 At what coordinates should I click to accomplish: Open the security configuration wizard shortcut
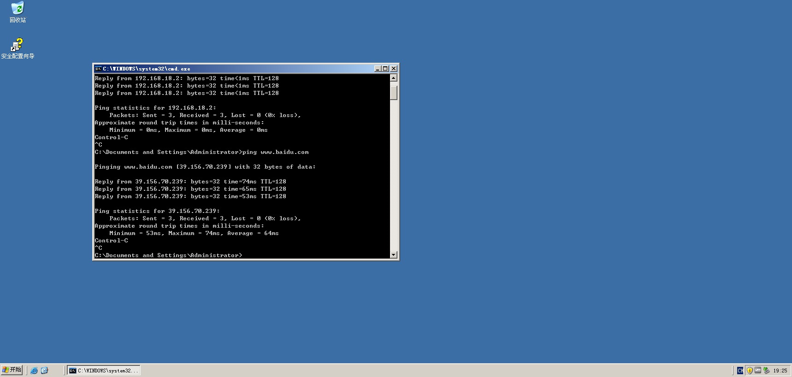18,45
